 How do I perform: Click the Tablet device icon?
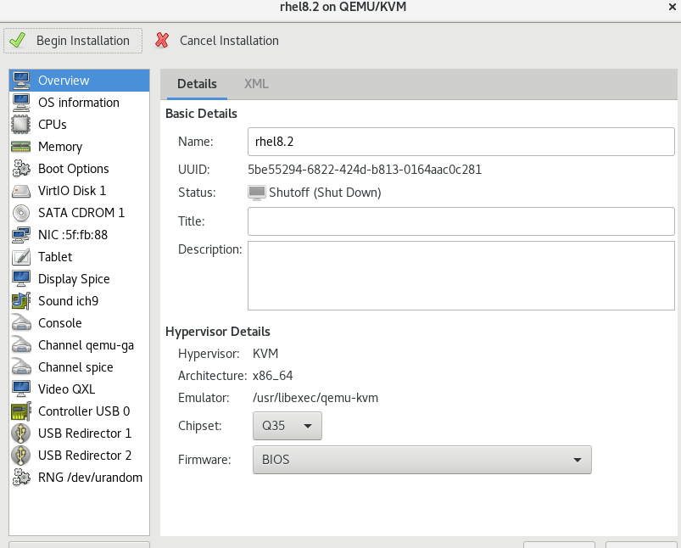[x=21, y=257]
